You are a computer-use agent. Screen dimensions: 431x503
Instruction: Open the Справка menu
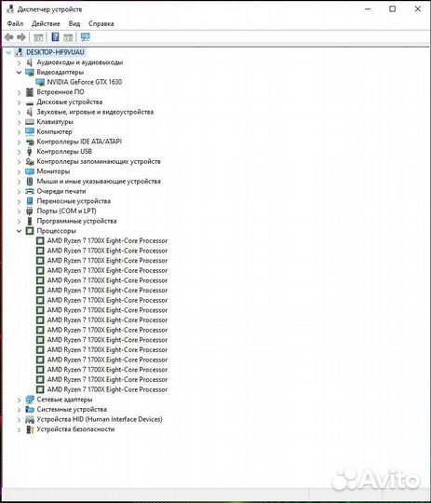[x=101, y=23]
